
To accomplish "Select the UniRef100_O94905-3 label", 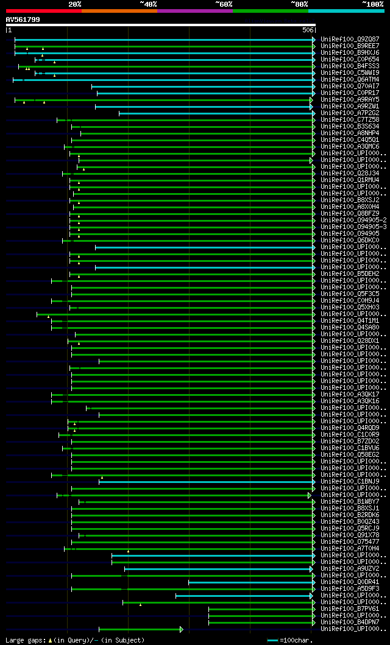I will (354, 227).
